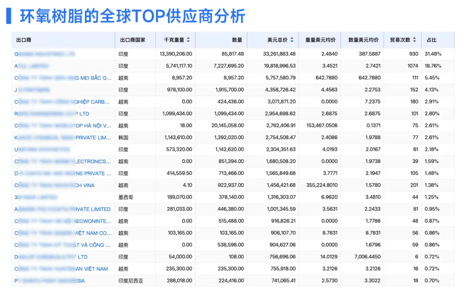Select quantity unit price 7,006.4450

pos(367,256)
